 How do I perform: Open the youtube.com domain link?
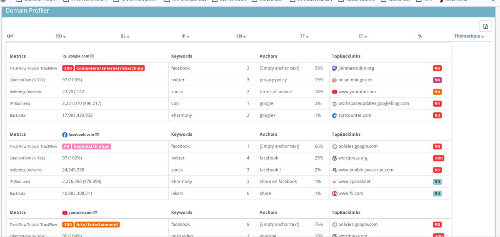(x=80, y=212)
